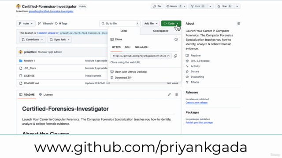
Task: View the 0 forks link
Action: [x=195, y=82]
